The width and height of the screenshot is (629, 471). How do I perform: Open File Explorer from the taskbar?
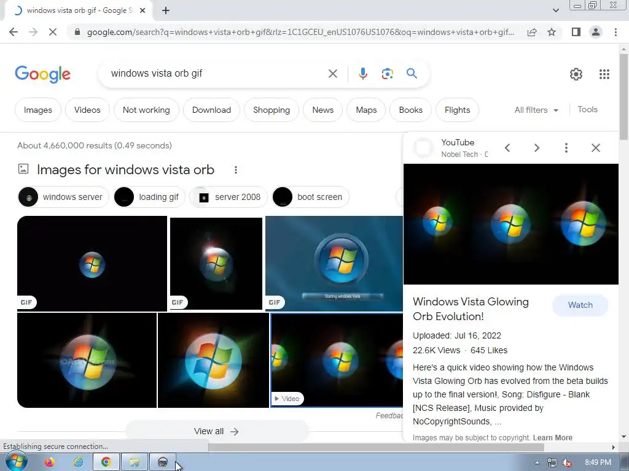point(134,462)
